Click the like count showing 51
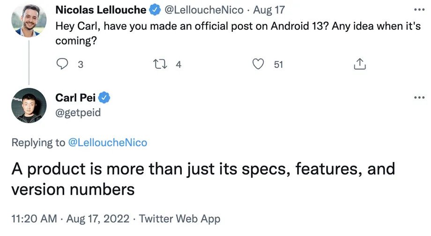 coord(278,65)
